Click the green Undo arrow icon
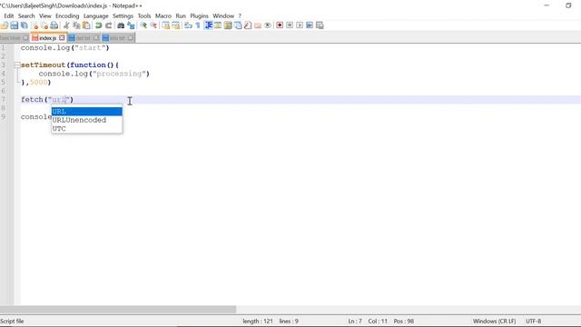The height and width of the screenshot is (327, 581). pos(98,25)
